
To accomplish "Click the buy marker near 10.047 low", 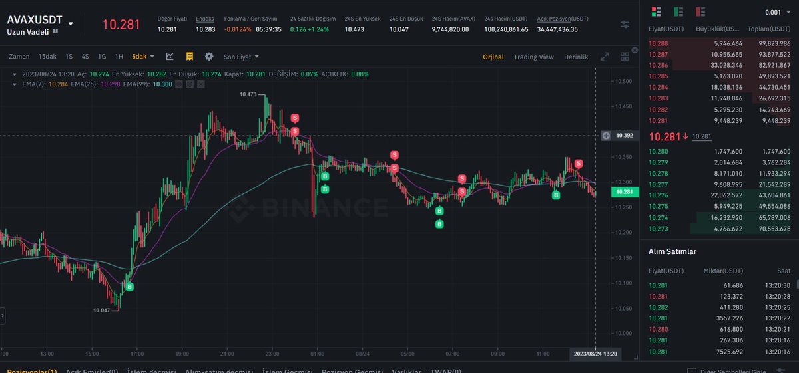I will (130, 287).
